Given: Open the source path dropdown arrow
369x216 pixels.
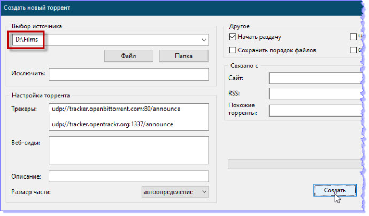Looking at the screenshot, I should (x=204, y=40).
